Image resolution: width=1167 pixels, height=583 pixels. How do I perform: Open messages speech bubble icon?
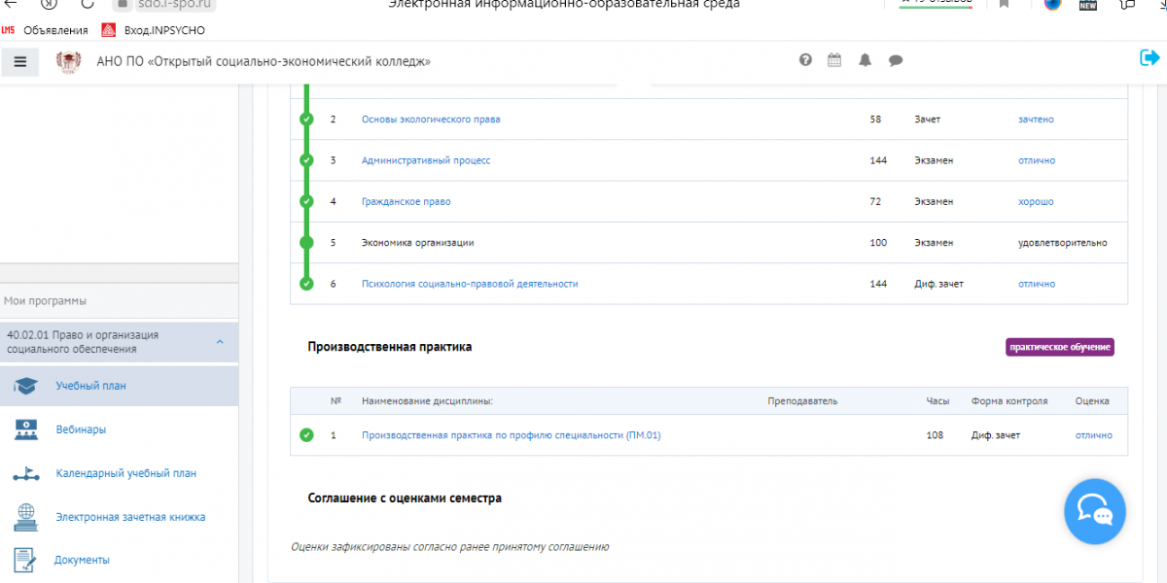pos(896,60)
